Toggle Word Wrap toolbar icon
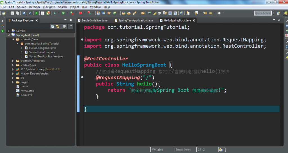Viewport: 288px width, 153px height. pos(165,13)
